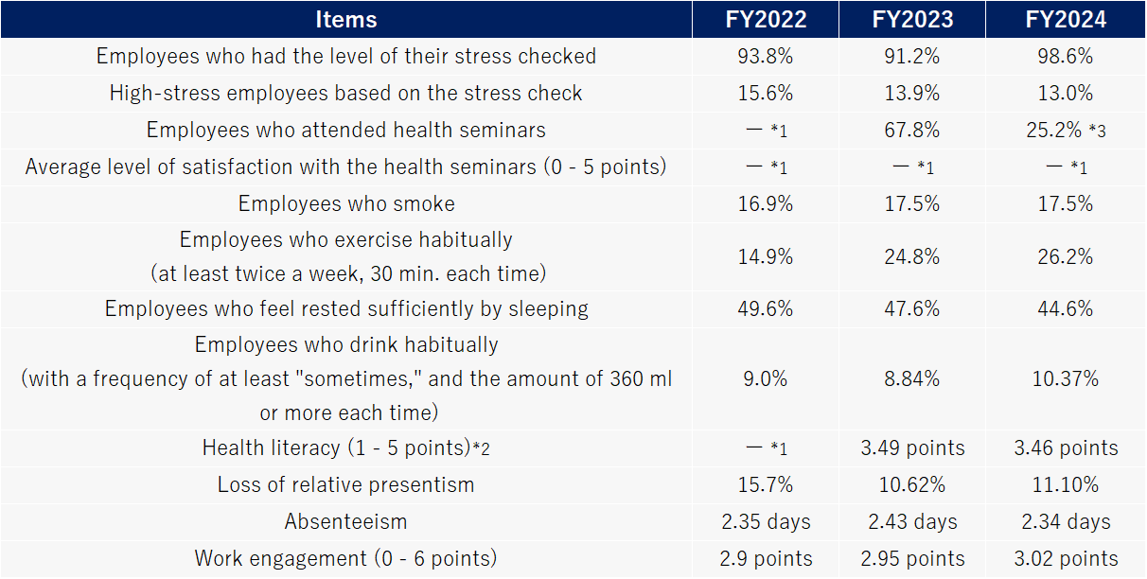
Task: Click the 49.6% sleep rest value
Action: [x=765, y=308]
